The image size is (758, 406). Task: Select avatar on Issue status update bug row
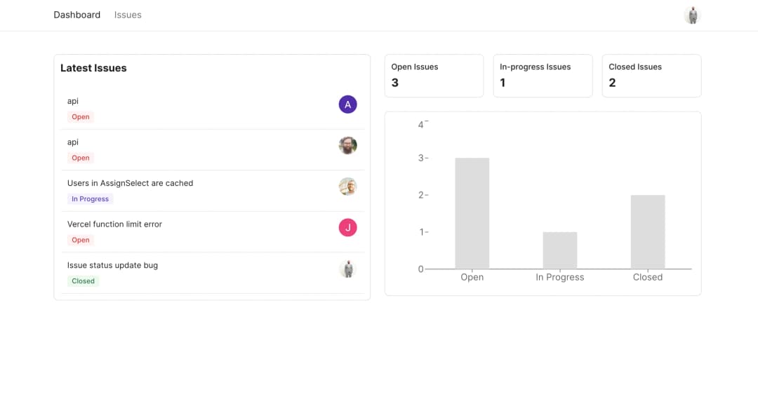[347, 269]
